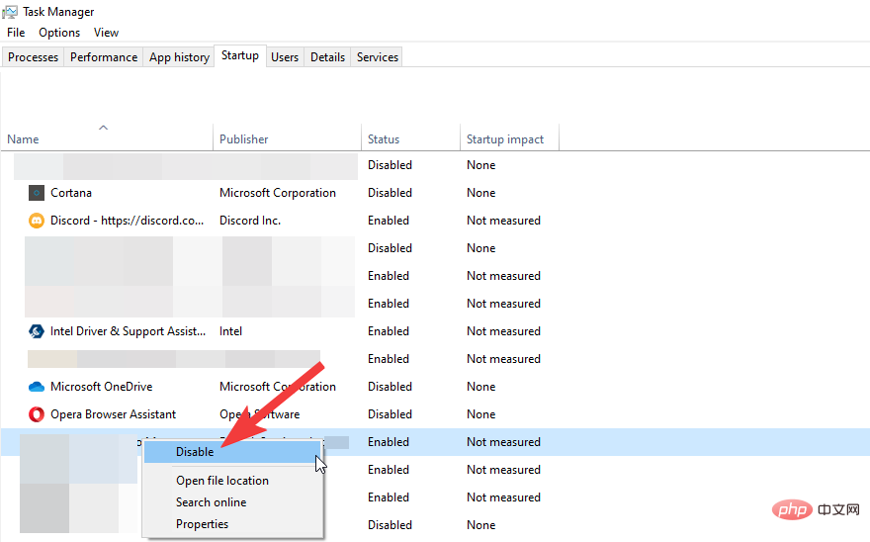Switch to the Details tab

pyautogui.click(x=327, y=57)
